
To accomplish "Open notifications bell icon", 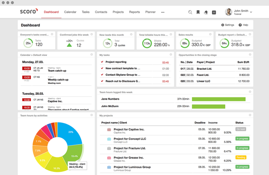I will [x=206, y=12].
